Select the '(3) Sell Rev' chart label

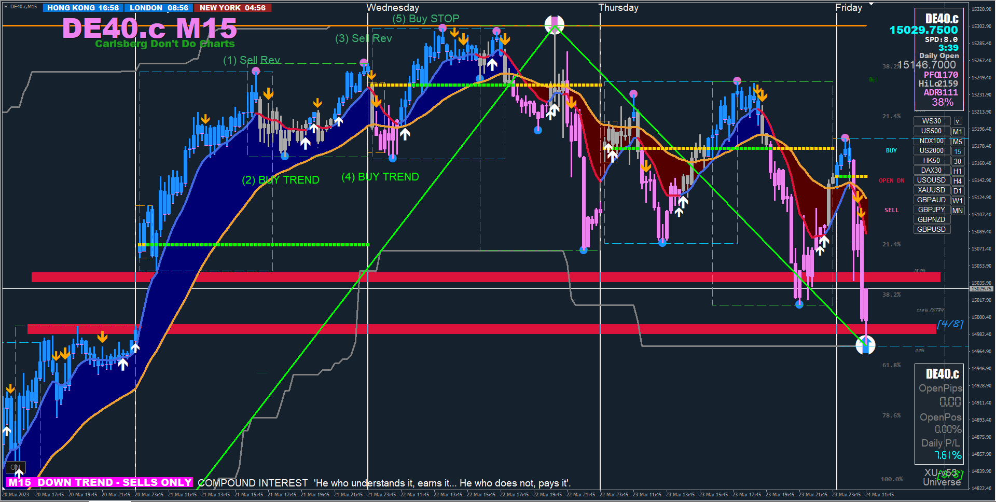[x=364, y=38]
